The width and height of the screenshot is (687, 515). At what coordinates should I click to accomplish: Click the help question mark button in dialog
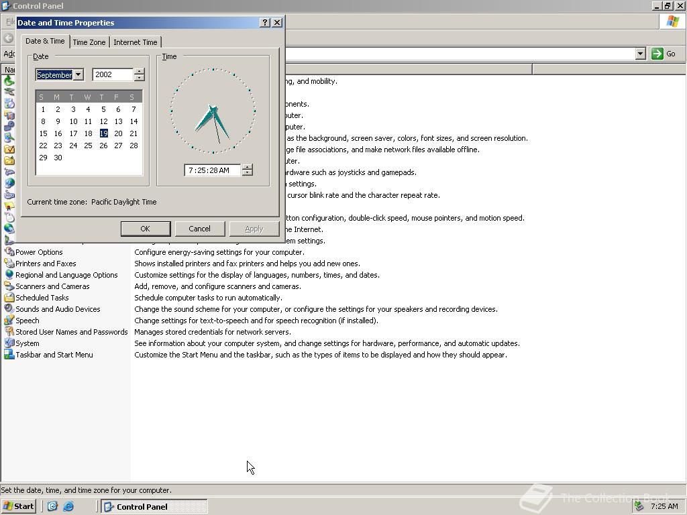tap(264, 23)
